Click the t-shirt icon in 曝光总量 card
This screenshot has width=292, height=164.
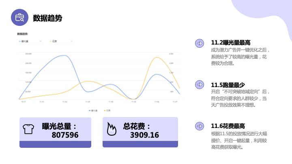point(28,129)
